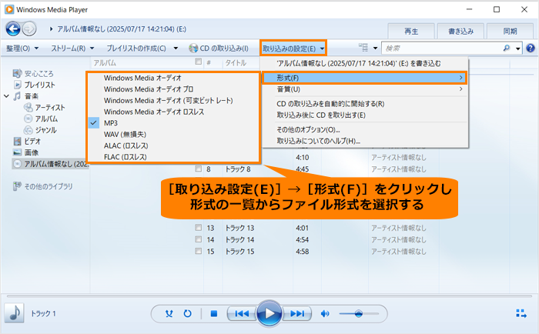This screenshot has height=334, width=539.
Task: Toggle shuffle playback
Action: (x=169, y=313)
